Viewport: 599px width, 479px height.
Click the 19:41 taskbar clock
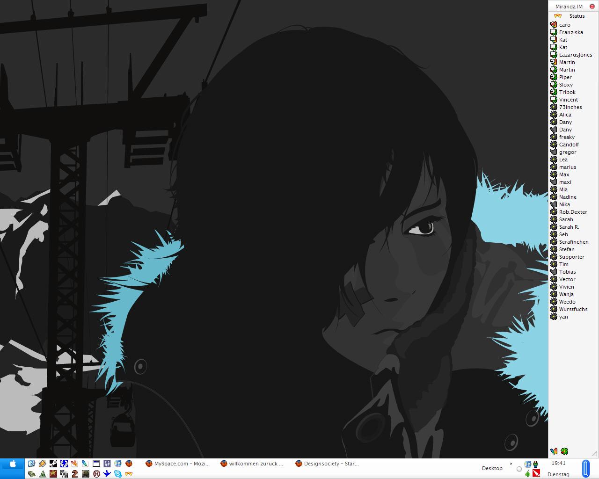tap(558, 463)
